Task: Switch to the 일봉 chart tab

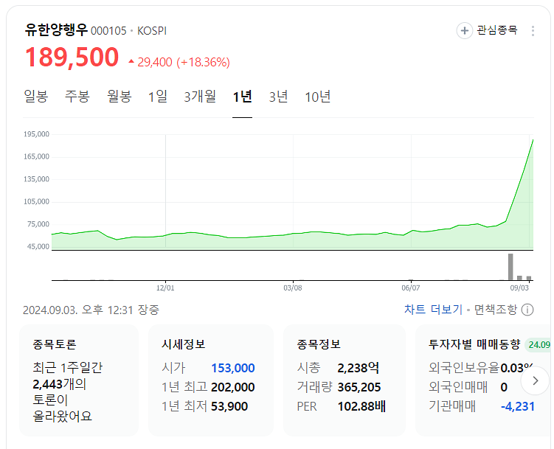Action: (x=35, y=97)
